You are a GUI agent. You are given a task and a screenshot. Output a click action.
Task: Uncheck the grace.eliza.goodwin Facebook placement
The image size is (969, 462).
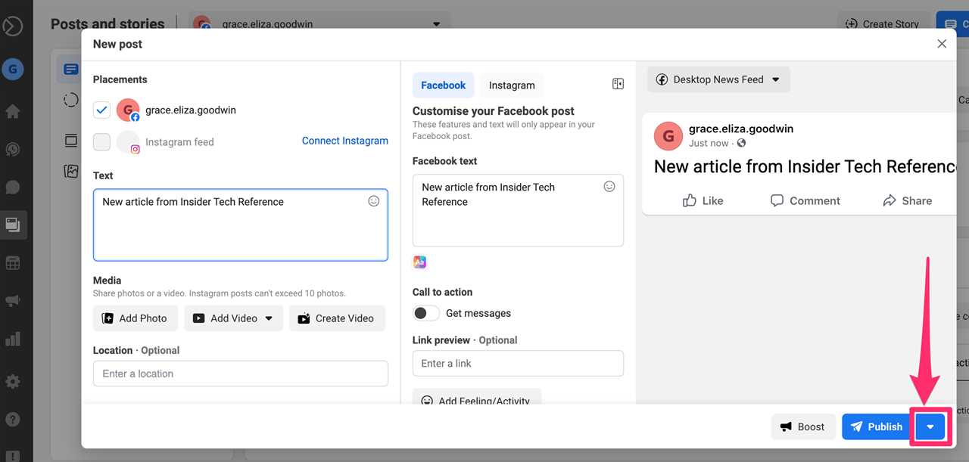point(101,110)
